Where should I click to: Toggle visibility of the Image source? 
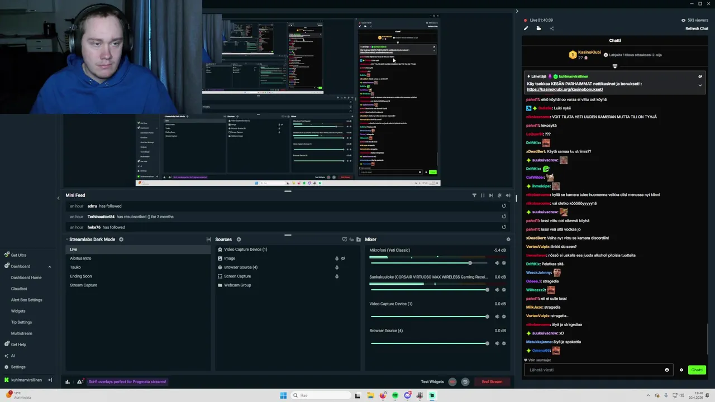pyautogui.click(x=343, y=259)
